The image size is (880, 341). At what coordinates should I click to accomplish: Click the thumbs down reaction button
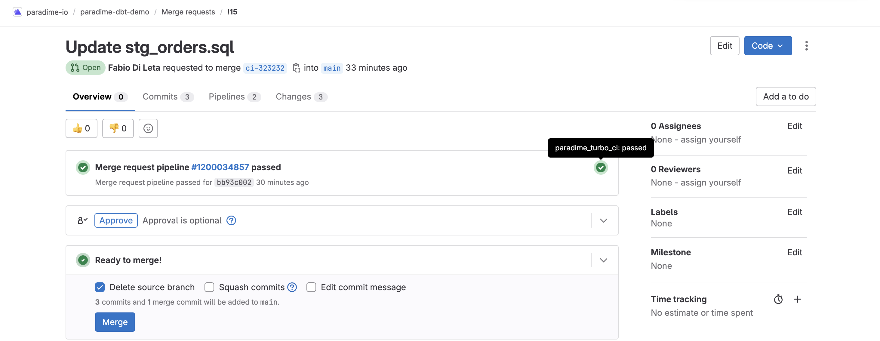pos(118,128)
